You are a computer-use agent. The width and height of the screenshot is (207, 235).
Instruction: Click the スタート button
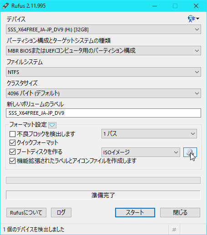click(x=135, y=212)
